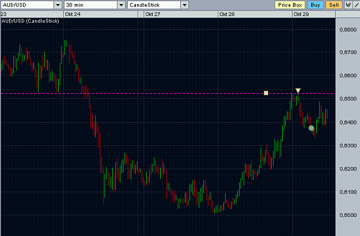Viewport: 360px width, 236px height.
Task: Click the 0,6200 price axis label
Action: 348,169
